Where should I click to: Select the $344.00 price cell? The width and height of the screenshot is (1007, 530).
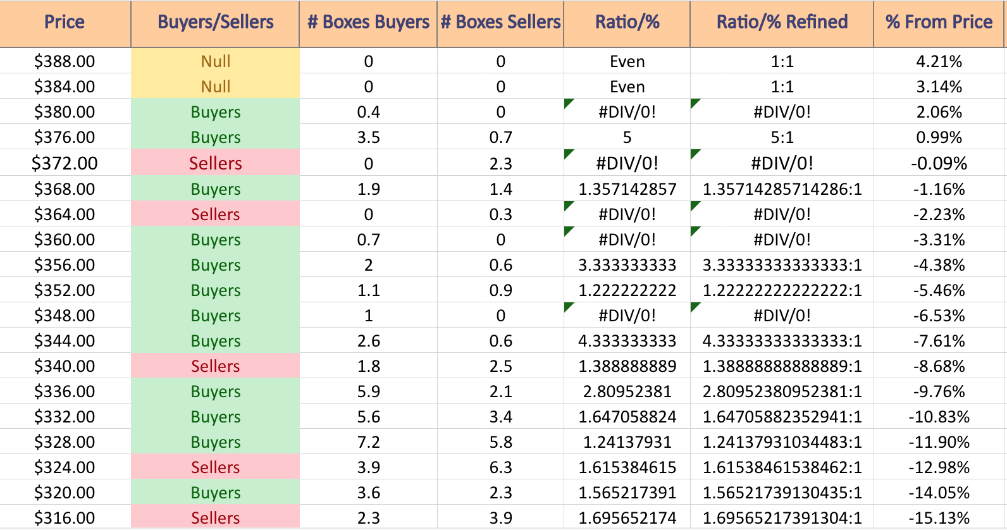pyautogui.click(x=65, y=341)
